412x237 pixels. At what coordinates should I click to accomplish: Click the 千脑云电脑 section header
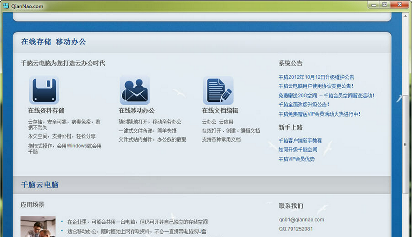pos(40,185)
